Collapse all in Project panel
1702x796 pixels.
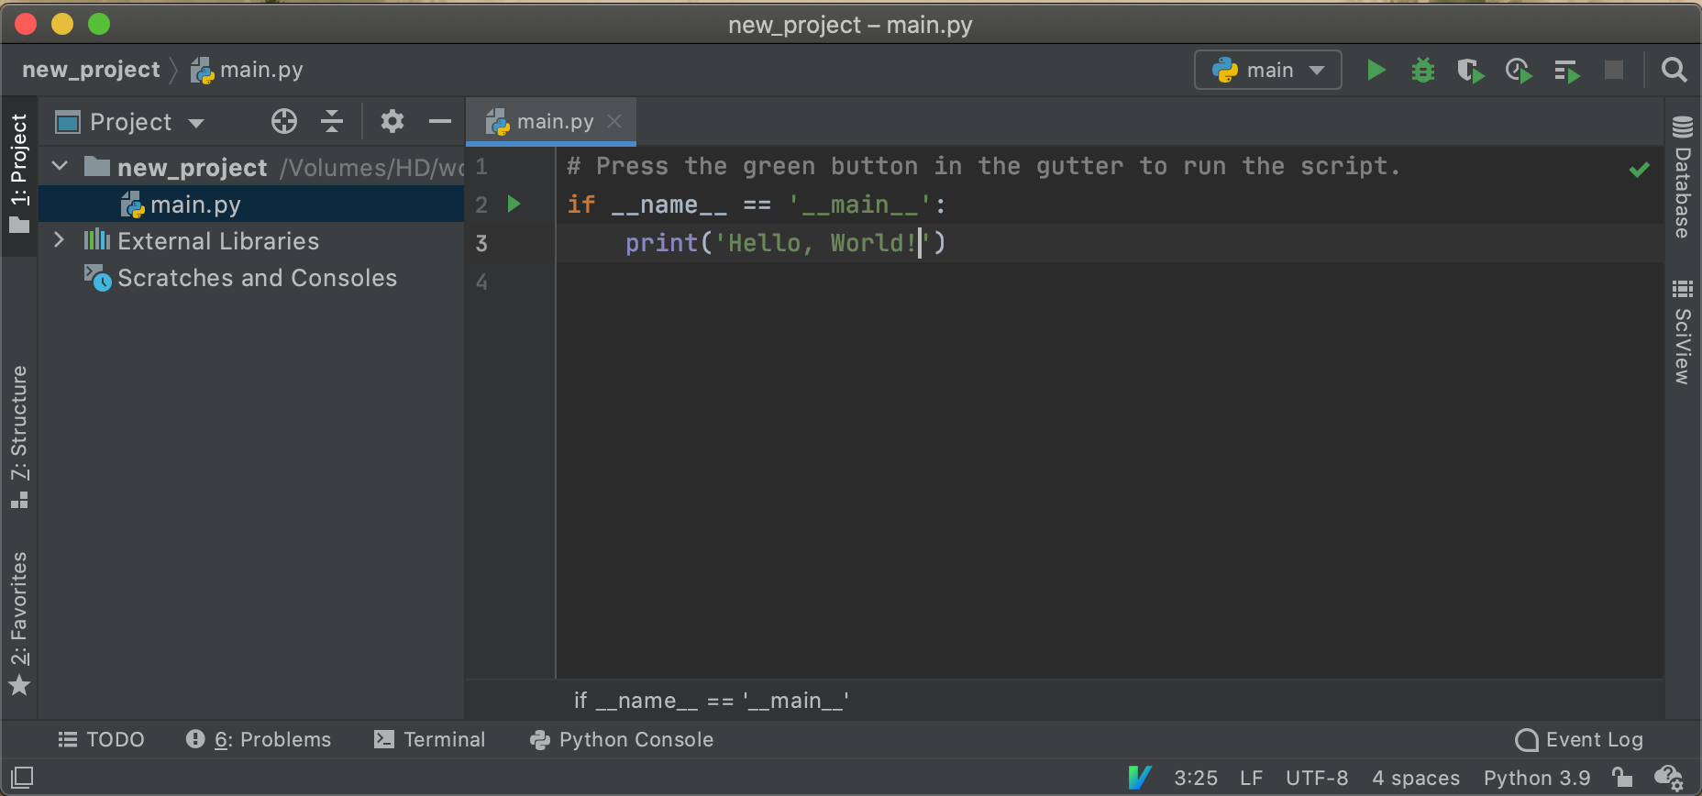[x=332, y=121]
